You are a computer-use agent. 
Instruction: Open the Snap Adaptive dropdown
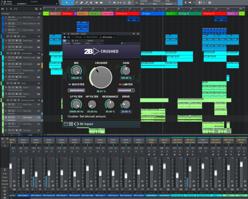coord(171,4)
